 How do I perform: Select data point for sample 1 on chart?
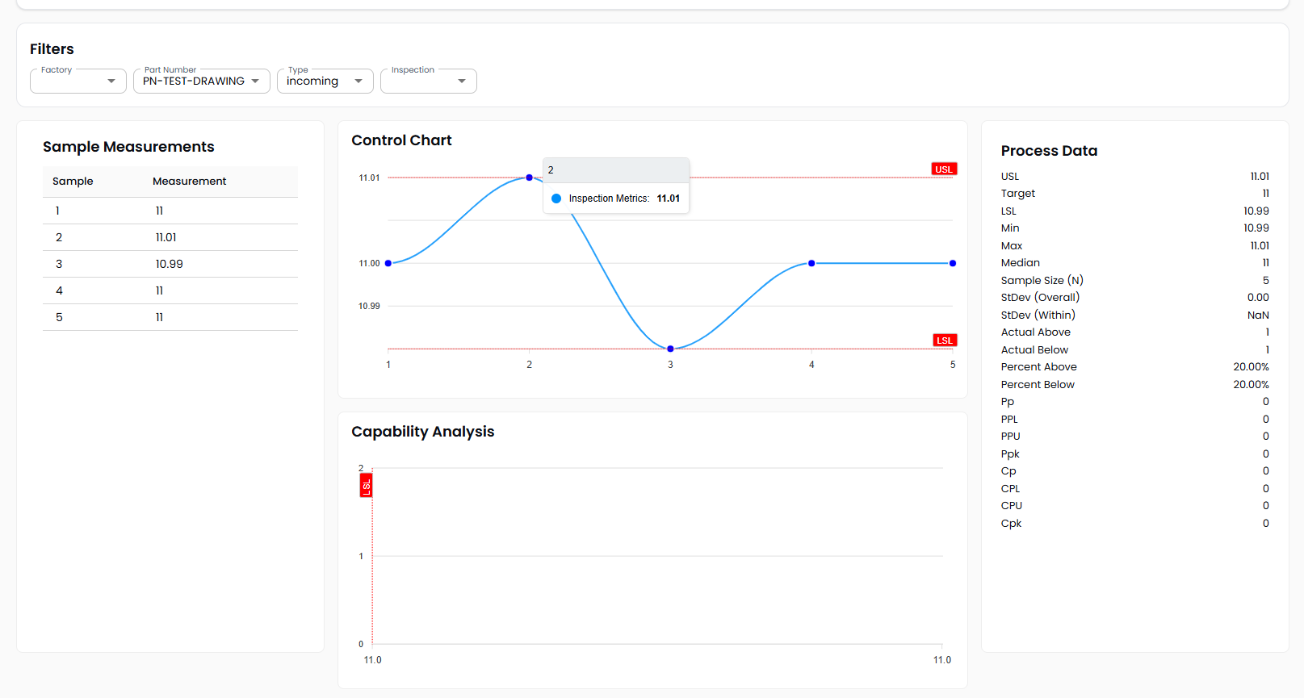[x=388, y=263]
